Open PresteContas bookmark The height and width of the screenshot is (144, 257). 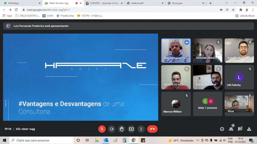(x=65, y=16)
